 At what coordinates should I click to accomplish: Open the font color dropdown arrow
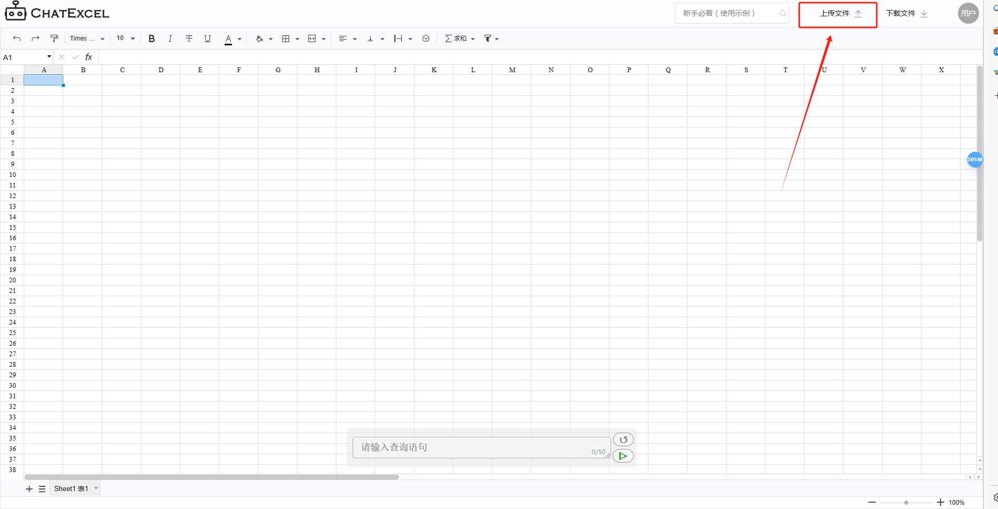coord(239,39)
